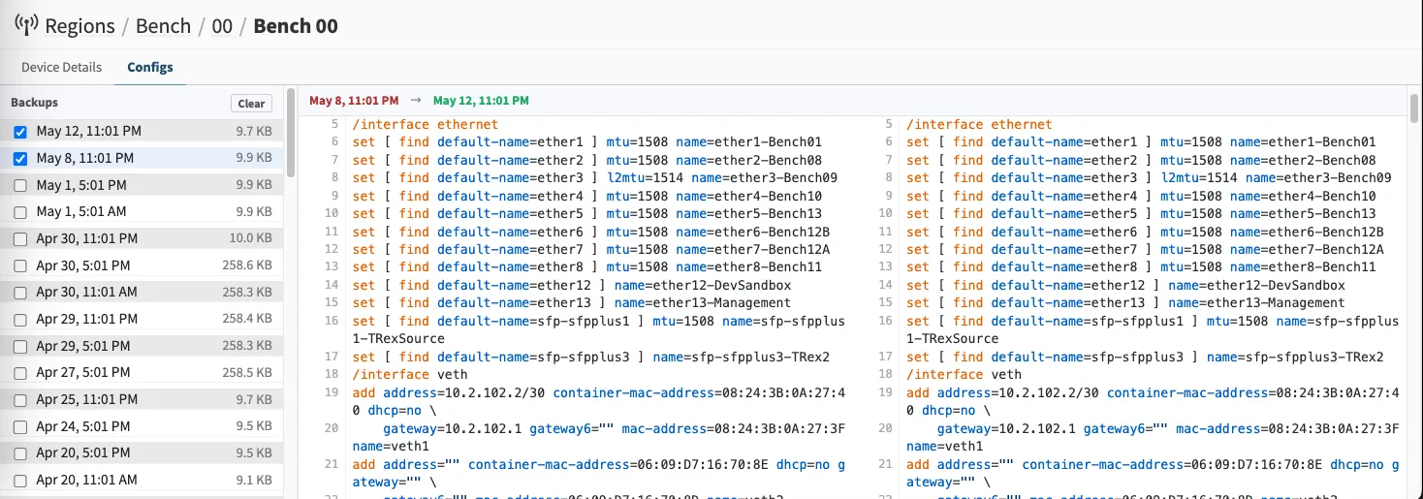Screen dimensions: 1423x499
Task: Check the Apr 20, 5:01 PM backup
Action: point(20,452)
